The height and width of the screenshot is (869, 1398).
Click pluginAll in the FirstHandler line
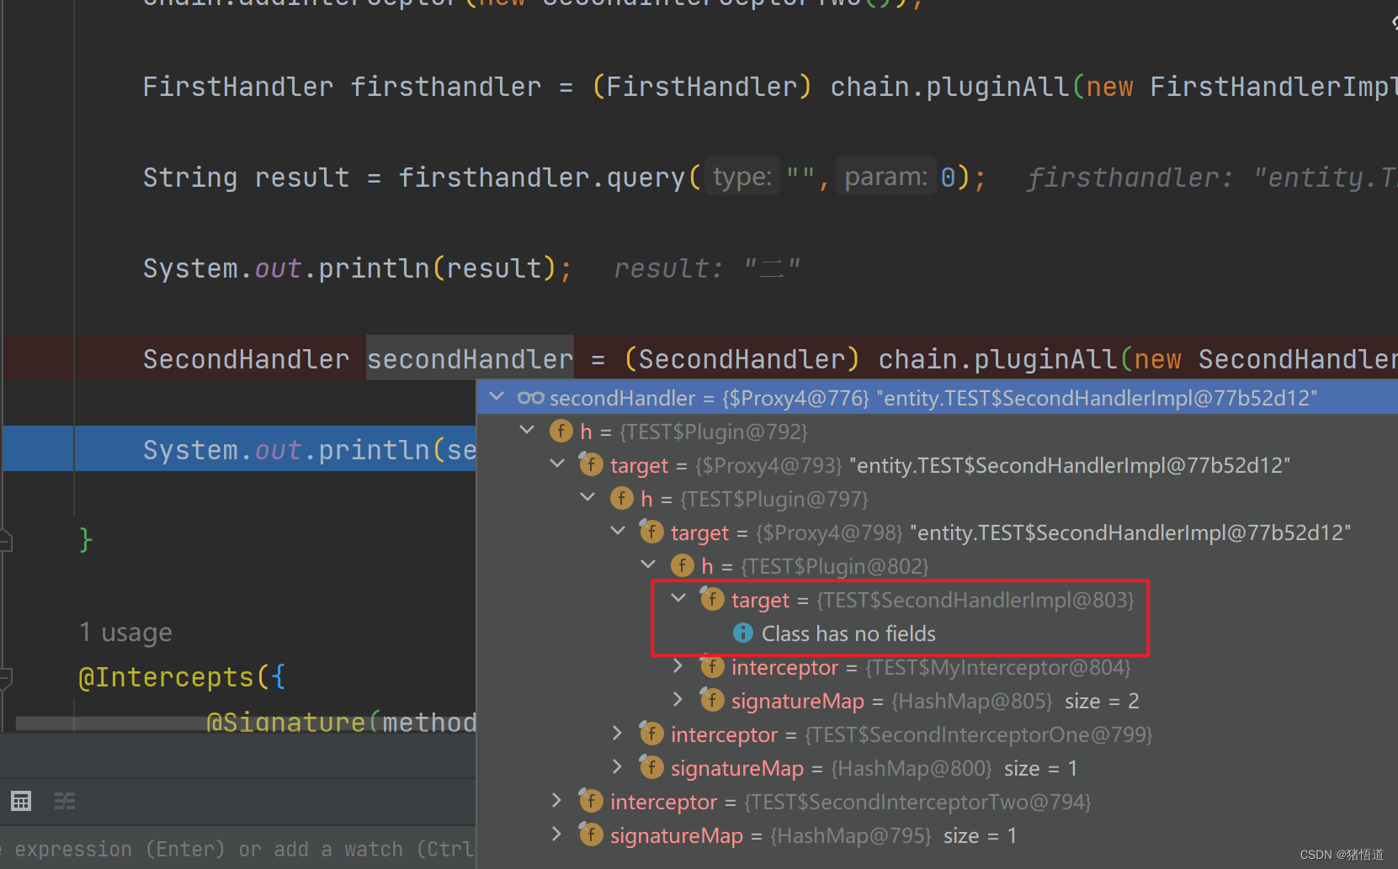(x=997, y=87)
